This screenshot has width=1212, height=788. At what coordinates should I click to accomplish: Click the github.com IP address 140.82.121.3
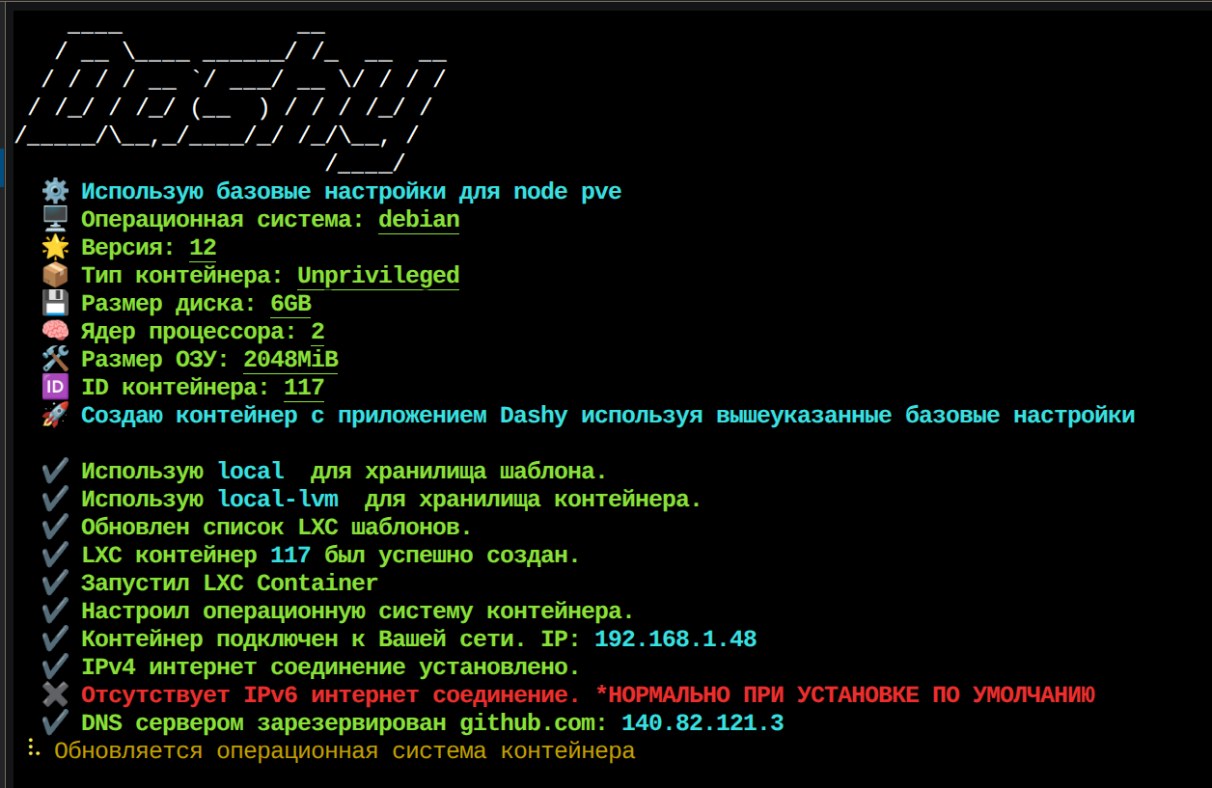702,722
